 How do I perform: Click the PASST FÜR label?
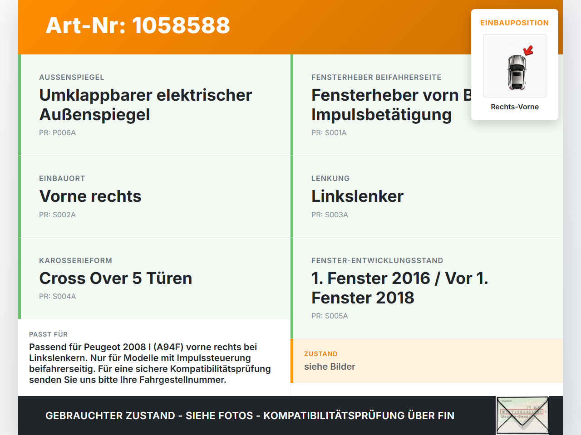pyautogui.click(x=48, y=334)
